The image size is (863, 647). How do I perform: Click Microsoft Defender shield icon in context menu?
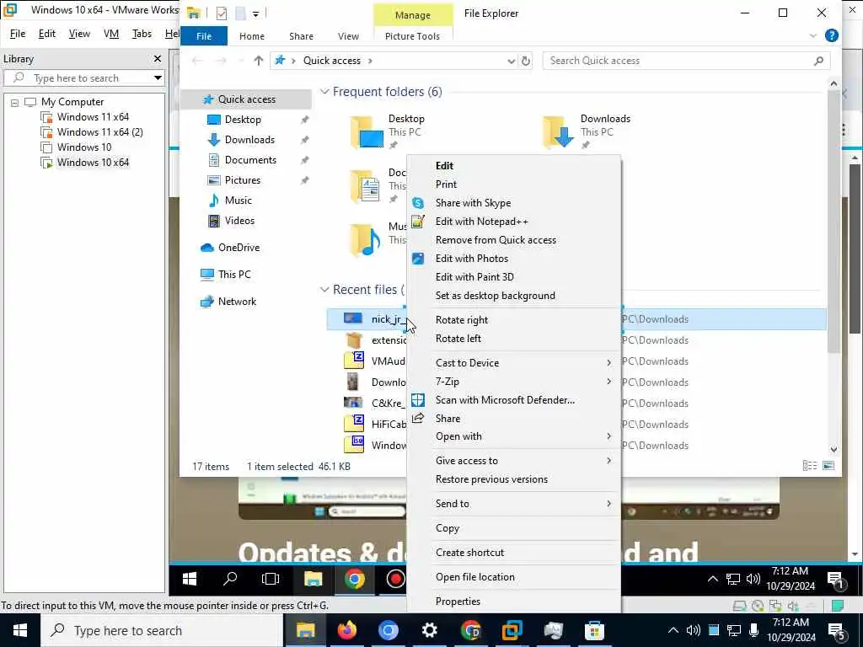pos(418,400)
